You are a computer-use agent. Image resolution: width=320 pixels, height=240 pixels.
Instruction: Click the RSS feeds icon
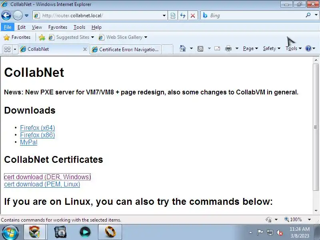[x=200, y=48]
